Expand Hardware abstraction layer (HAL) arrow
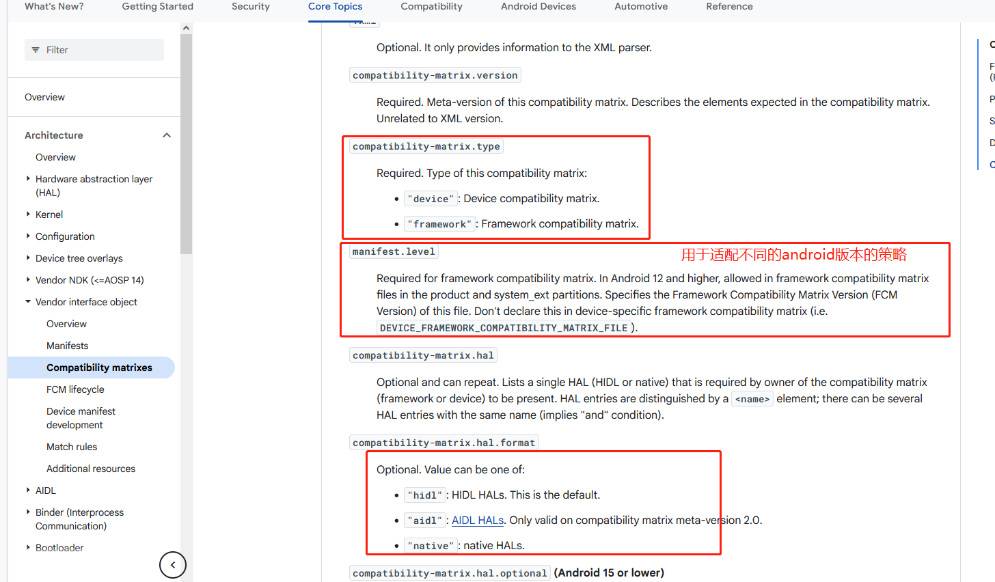Screen dimensions: 995x582 click(x=28, y=179)
